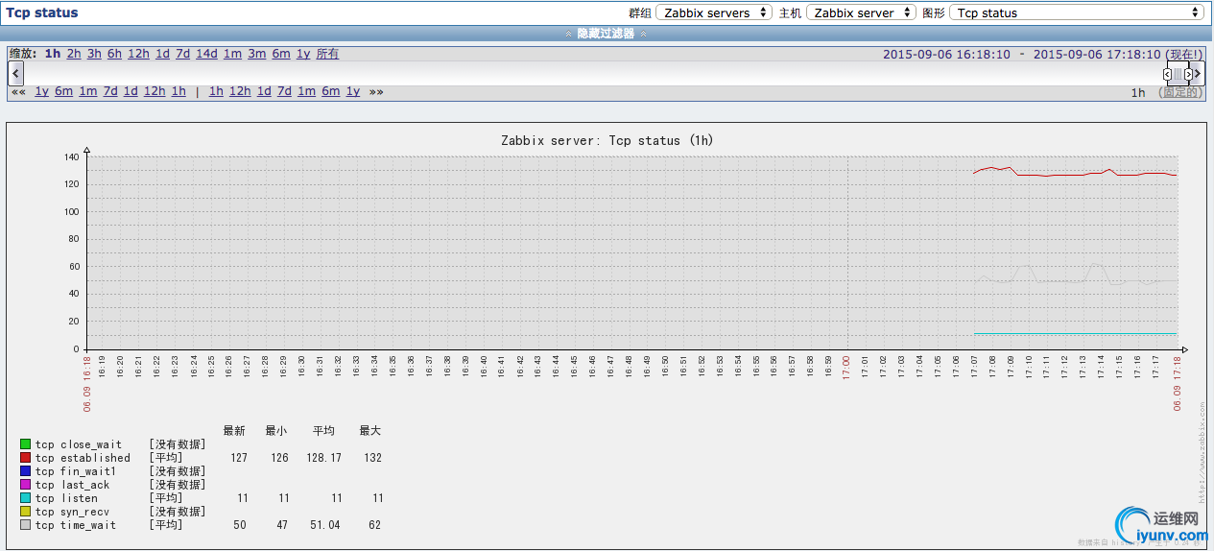The image size is (1214, 551).
Task: Click the »» move far forward arrows
Action: tap(375, 91)
